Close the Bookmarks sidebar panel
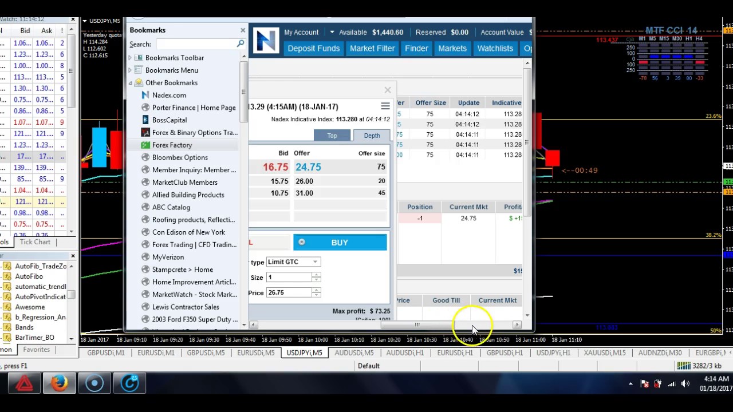Screen dimensions: 733x412 pos(243,30)
